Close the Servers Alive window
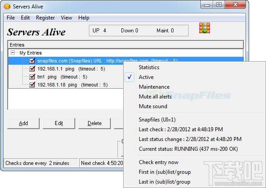266x188 pixels. point(235,5)
